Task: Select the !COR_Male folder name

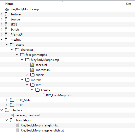Action: [x=23, y=100]
